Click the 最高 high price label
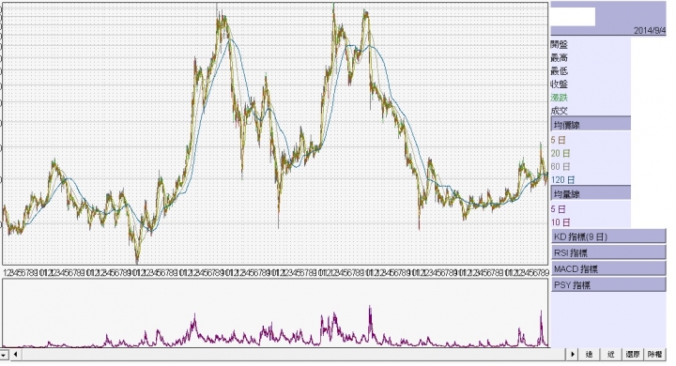This screenshot has width=676, height=366. tap(560, 58)
